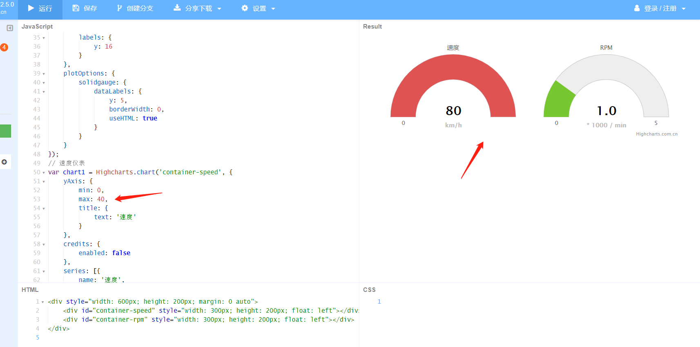700x347 pixels.
Task: Fold the title block at line 54
Action: click(44, 209)
